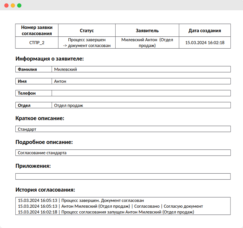This screenshot has width=243, height=228.
Task: Click the 'Номер заявки согласования' header
Action: coord(37,30)
